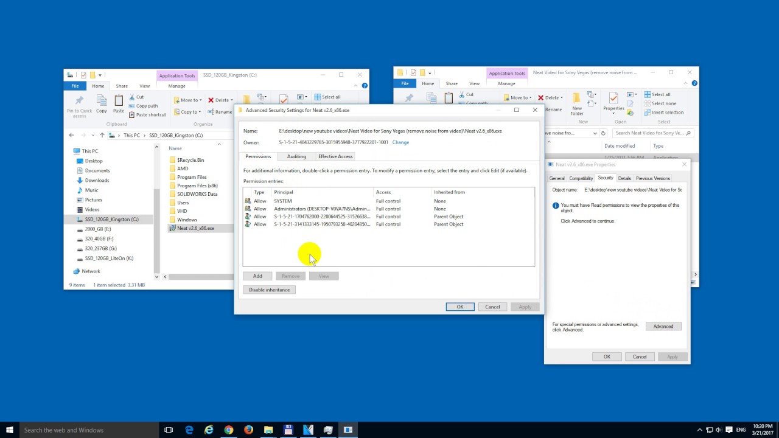Click Select none in Neat Video window ribbon
Screen dimensions: 779x438
click(660, 103)
